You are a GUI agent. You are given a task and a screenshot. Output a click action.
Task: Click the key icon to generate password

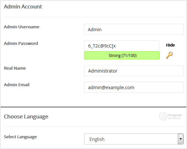tap(169, 55)
